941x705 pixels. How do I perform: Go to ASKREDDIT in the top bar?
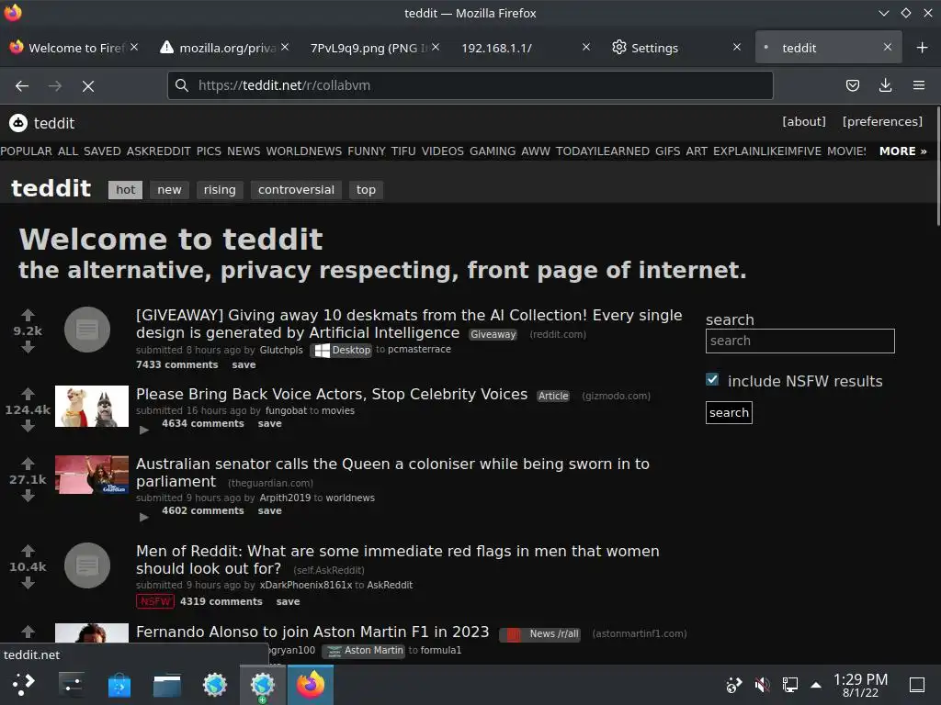(158, 151)
